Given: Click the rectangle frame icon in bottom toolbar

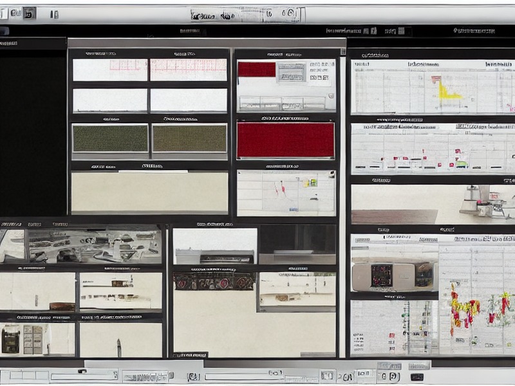Looking at the screenshot, I should click(x=327, y=376).
